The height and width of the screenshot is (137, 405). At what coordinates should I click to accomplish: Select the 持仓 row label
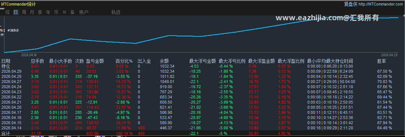6,66
